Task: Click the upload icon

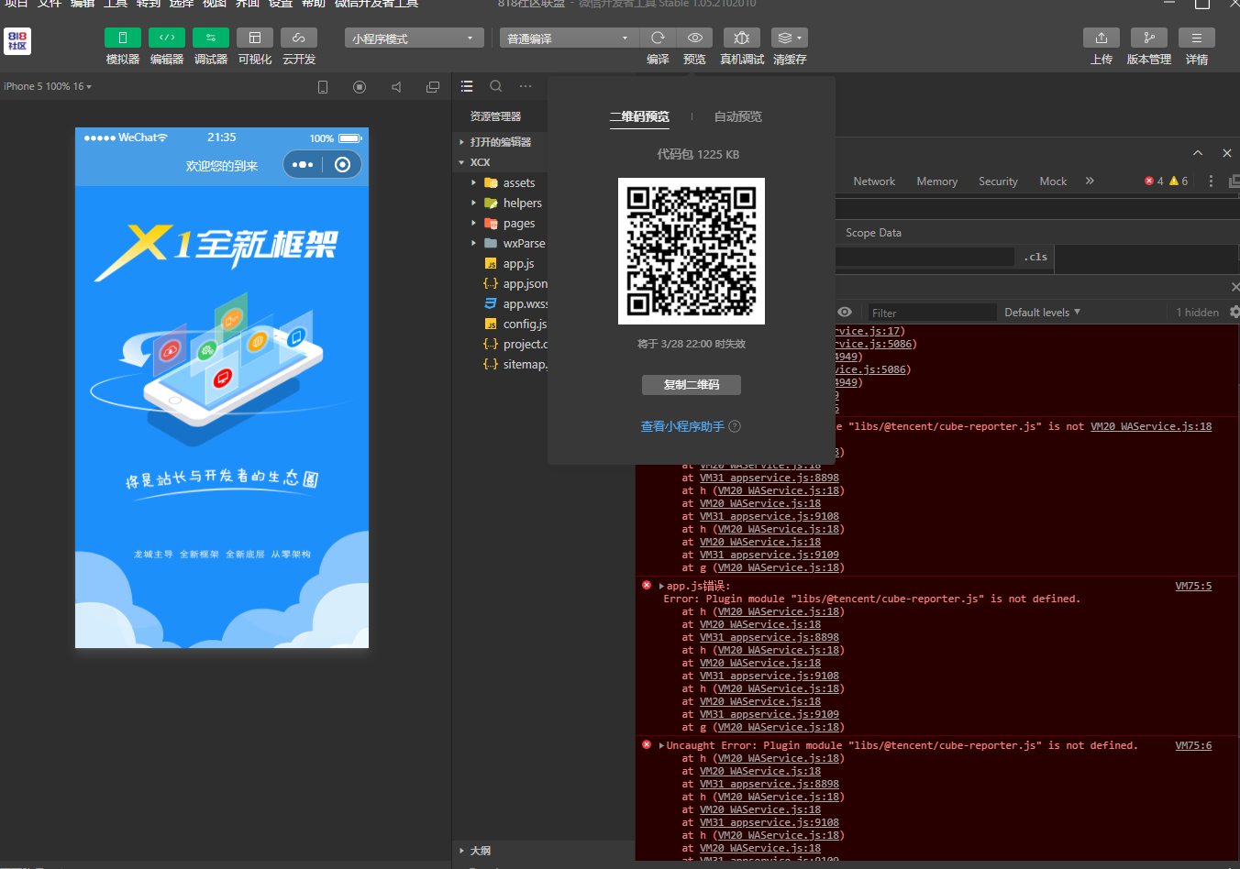Action: point(1101,38)
